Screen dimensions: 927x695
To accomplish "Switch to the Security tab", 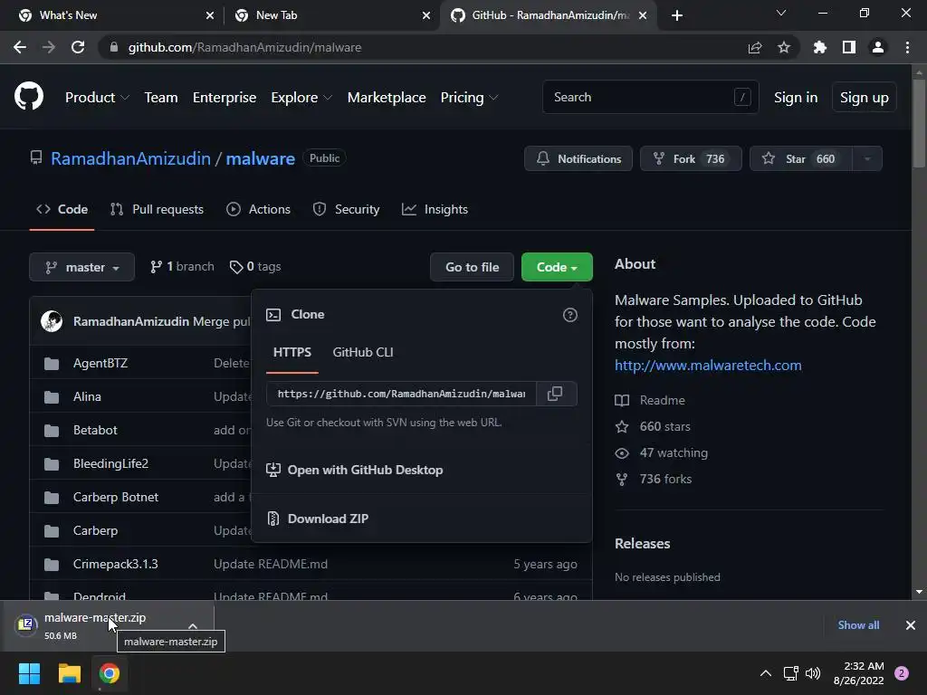I will click(347, 209).
